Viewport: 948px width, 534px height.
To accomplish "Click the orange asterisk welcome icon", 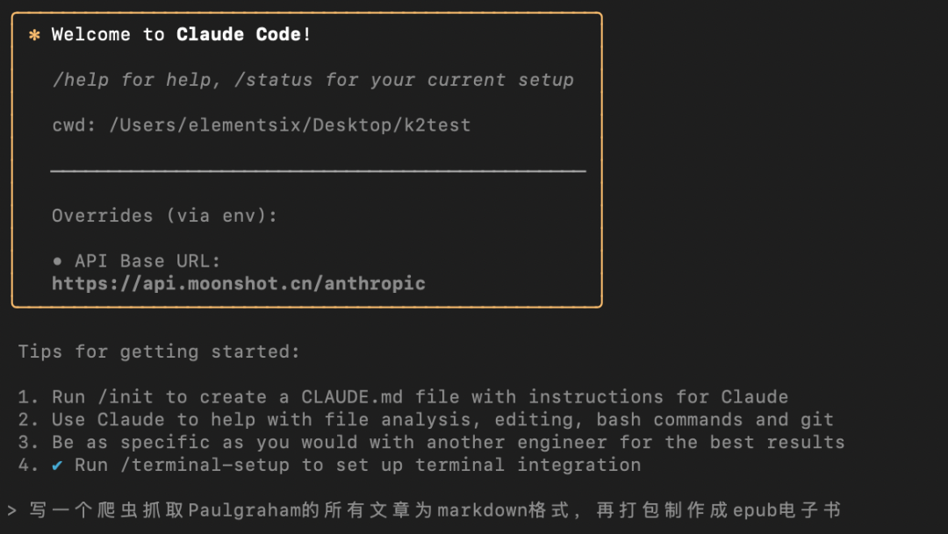I will point(34,35).
